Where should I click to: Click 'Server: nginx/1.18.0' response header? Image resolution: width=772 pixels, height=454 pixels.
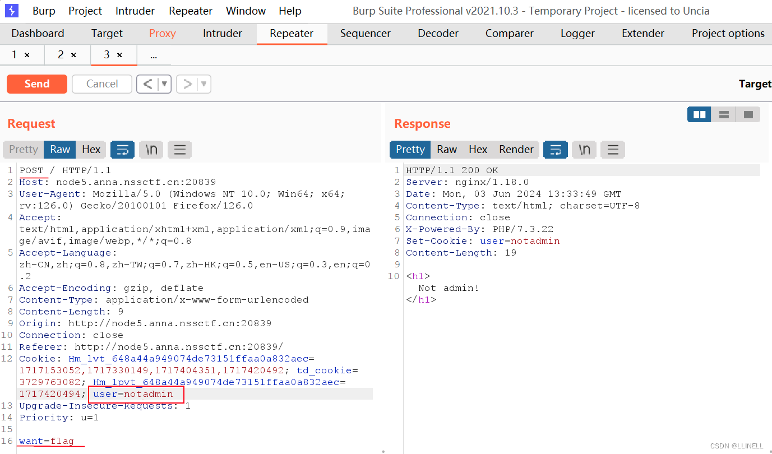pos(468,182)
